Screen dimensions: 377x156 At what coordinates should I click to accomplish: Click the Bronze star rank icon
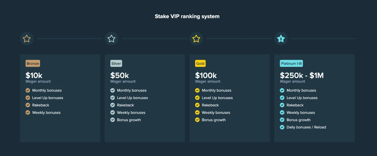[27, 39]
